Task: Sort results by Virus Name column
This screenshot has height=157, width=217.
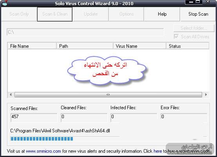Action: pos(139,46)
